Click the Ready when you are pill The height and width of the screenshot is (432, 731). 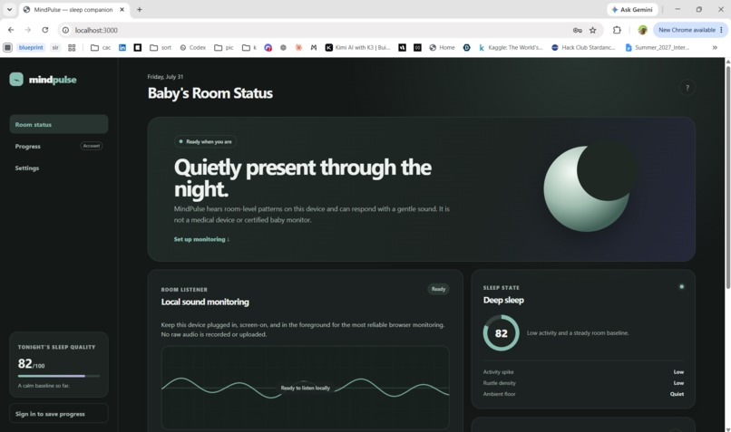click(x=205, y=141)
